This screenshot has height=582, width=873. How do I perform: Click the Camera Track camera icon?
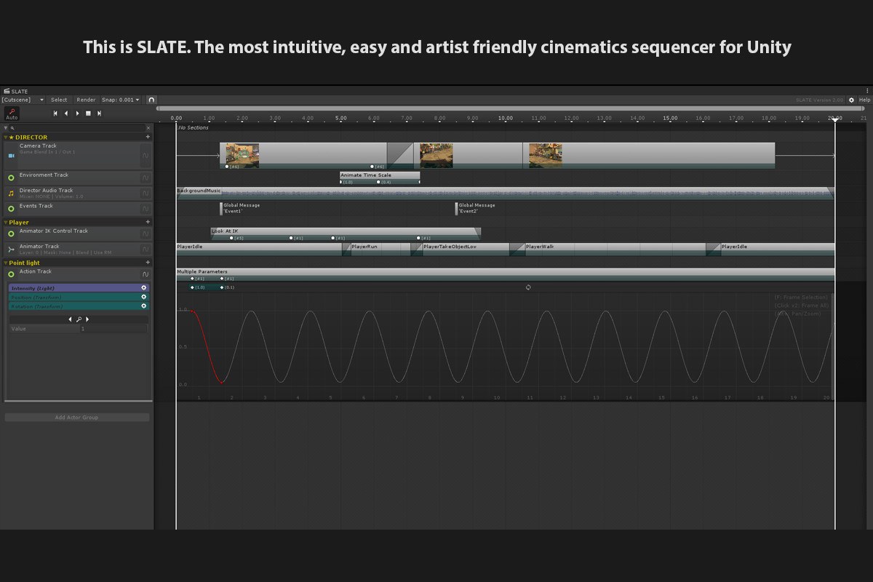[x=11, y=156]
